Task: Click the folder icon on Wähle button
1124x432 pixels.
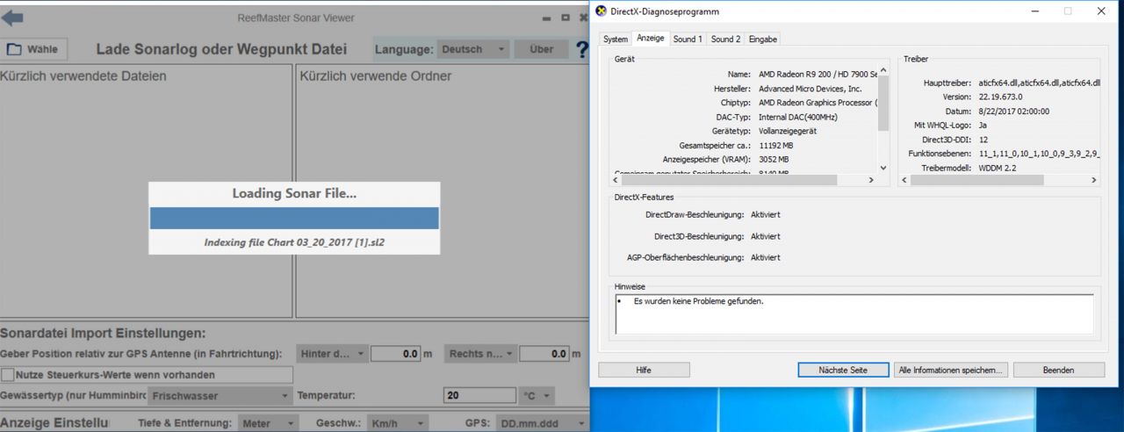Action: 13,50
